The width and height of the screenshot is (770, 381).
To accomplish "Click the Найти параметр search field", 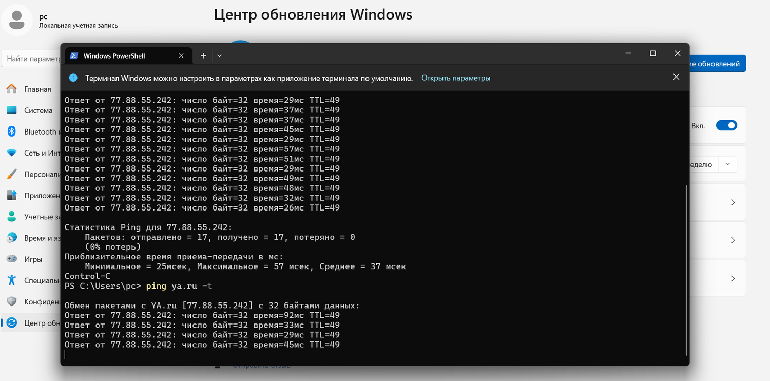I will (x=31, y=59).
